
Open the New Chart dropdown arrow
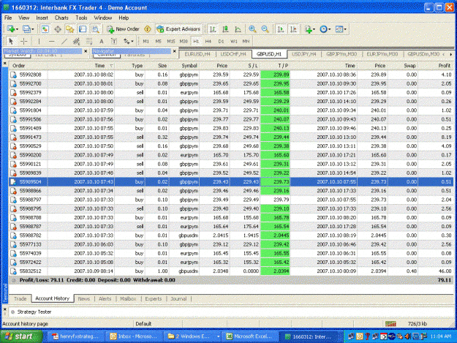pyautogui.click(x=18, y=29)
